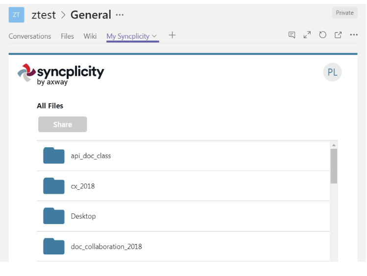367x276 pixels.
Task: Click the doc_collaboration_2018 folder icon
Action: point(54,246)
